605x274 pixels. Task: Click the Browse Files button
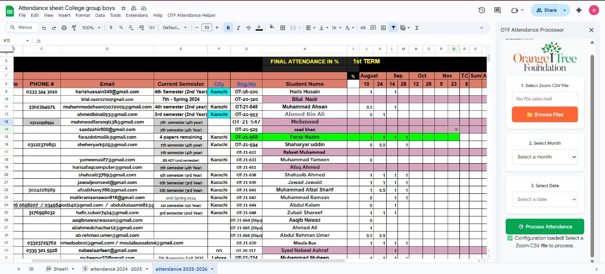tap(544, 115)
